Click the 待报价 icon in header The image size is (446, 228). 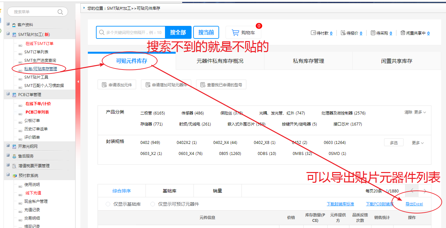pos(343,33)
